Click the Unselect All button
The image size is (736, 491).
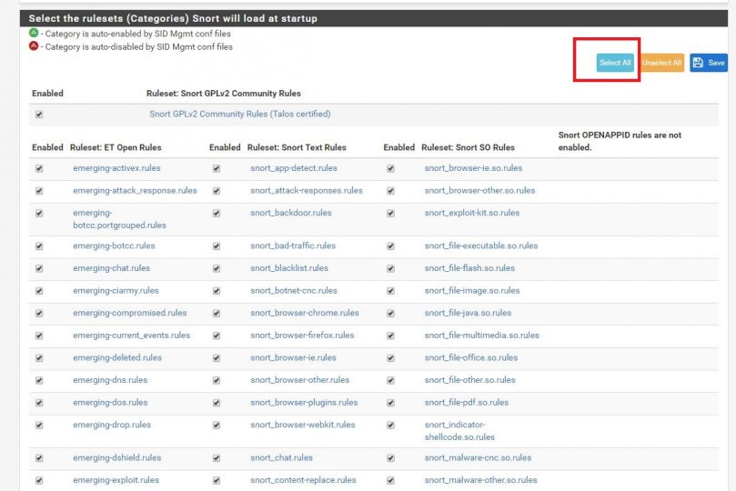pos(661,63)
